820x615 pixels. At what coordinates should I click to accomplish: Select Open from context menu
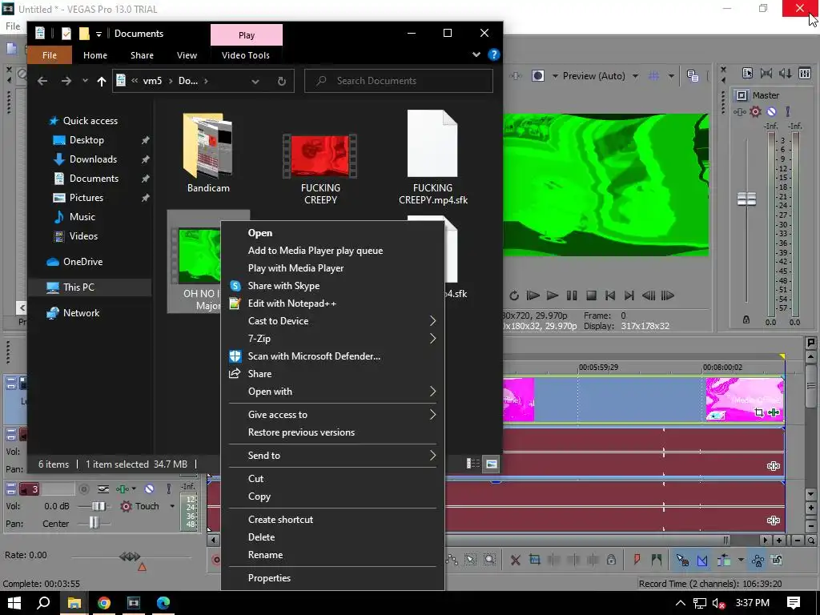[332, 233]
